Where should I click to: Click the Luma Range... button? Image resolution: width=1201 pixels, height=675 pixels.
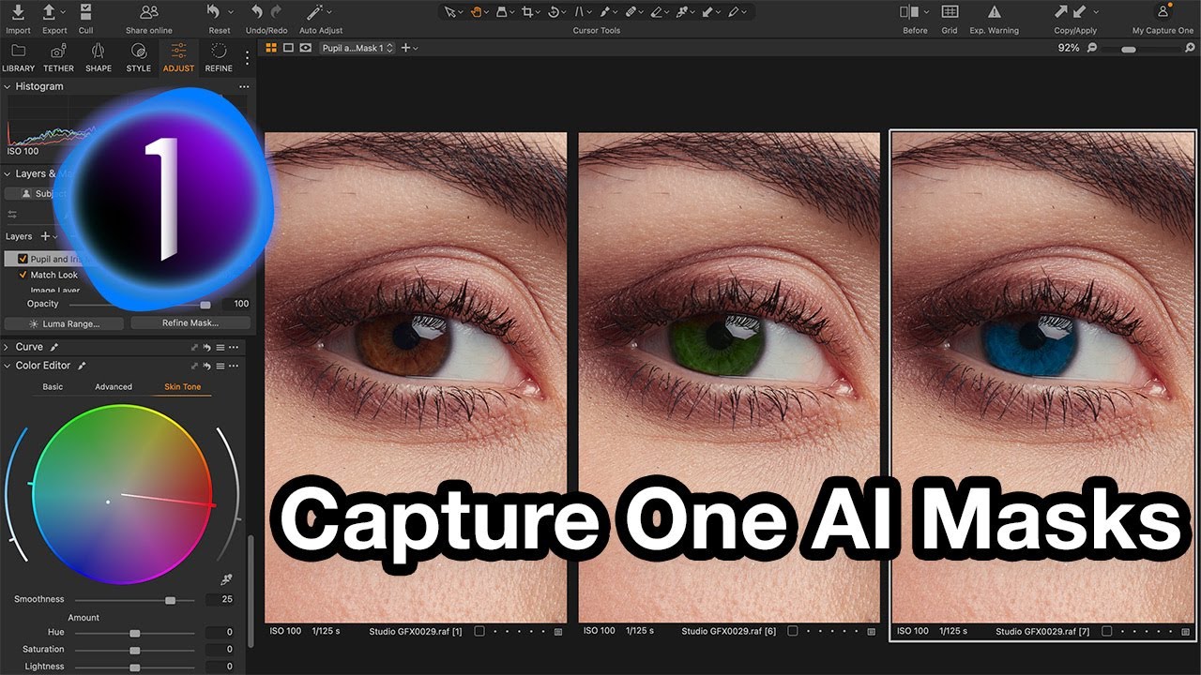pos(63,323)
